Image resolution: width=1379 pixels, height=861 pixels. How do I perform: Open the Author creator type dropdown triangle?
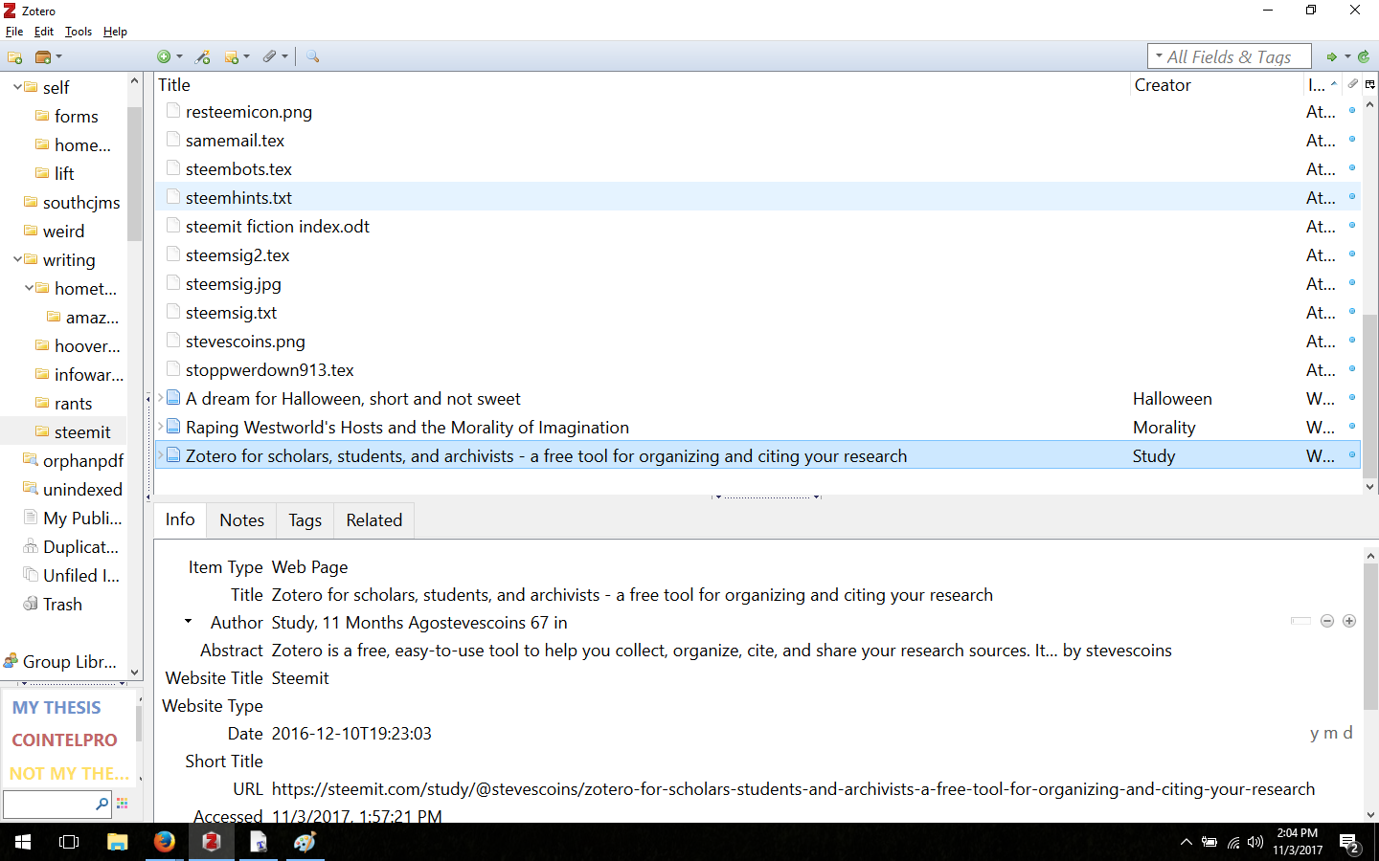click(189, 622)
